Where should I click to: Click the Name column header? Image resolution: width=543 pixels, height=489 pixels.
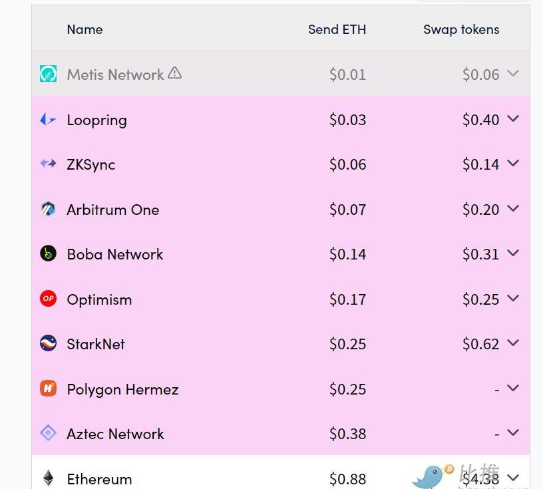point(85,29)
